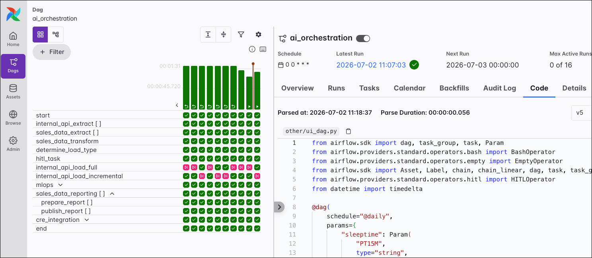The height and width of the screenshot is (258, 592).
Task: Open skipped internal_api_load_incremental in latest run
Action: tap(257, 176)
